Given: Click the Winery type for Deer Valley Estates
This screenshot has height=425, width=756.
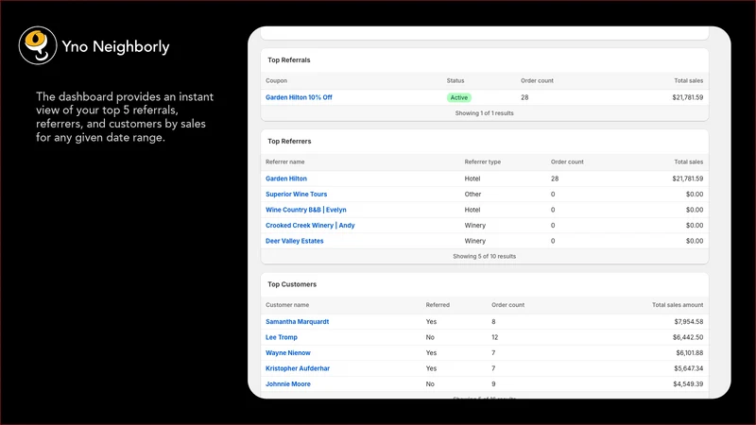Looking at the screenshot, I should click(x=475, y=241).
